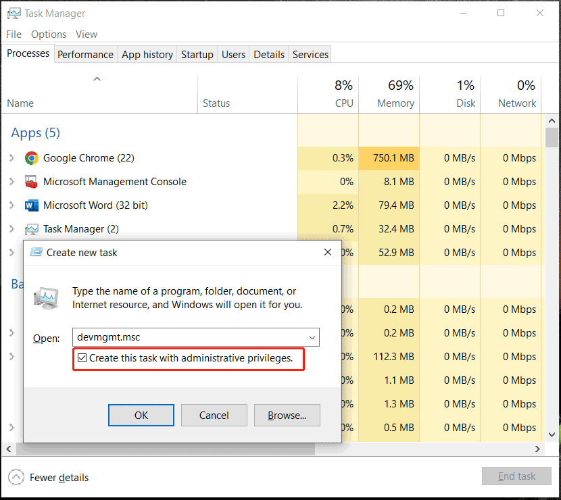Click the ascending sort arrow above the Name column
Viewport: 561px width, 500px height.
coord(97,78)
